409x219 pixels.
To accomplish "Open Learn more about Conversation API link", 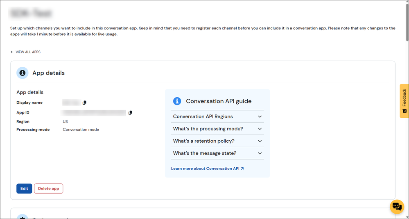I will click(205, 169).
